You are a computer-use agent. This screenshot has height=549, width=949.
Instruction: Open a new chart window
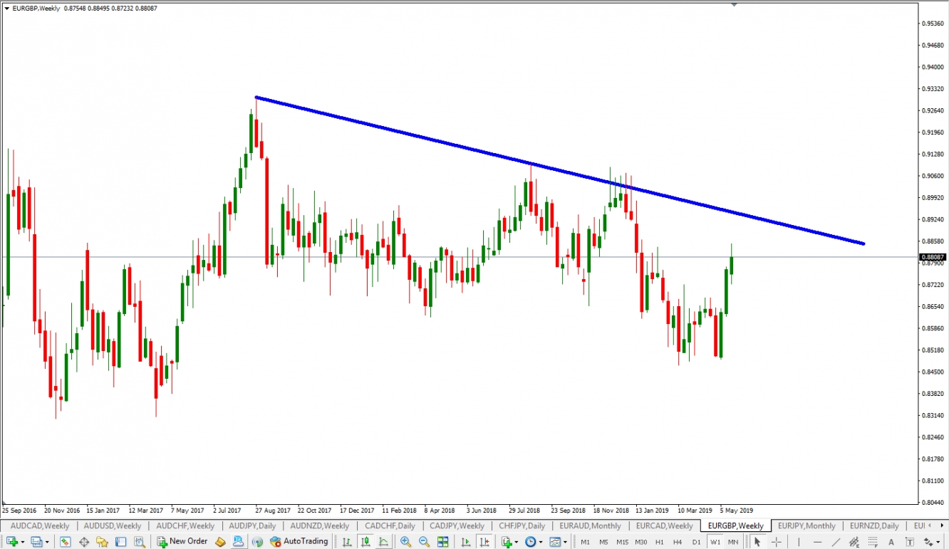click(x=12, y=542)
